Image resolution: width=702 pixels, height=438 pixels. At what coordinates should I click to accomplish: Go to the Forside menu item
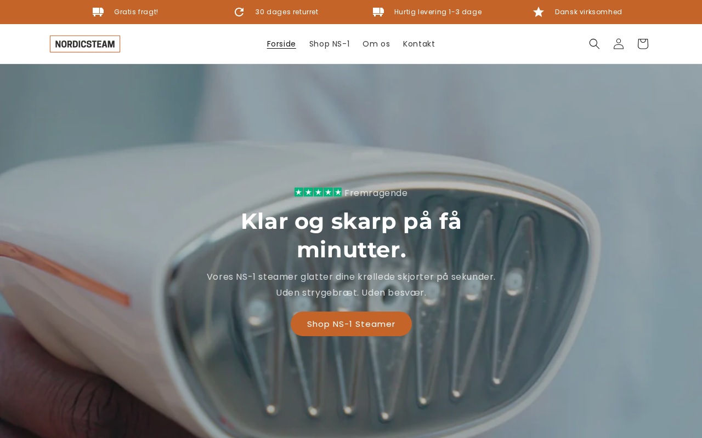tap(281, 44)
